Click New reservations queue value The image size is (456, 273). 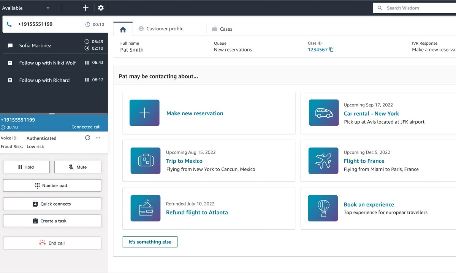click(233, 50)
